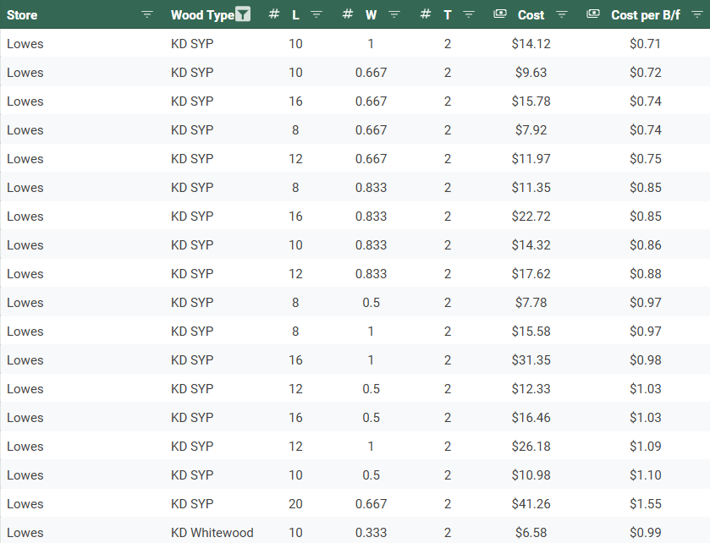Screen dimensions: 710x543
Task: Select the Lowes cell in the KD Whitewood row
Action: click(x=25, y=533)
